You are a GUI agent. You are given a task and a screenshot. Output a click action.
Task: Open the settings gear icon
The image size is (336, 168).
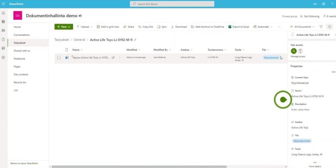324,4
